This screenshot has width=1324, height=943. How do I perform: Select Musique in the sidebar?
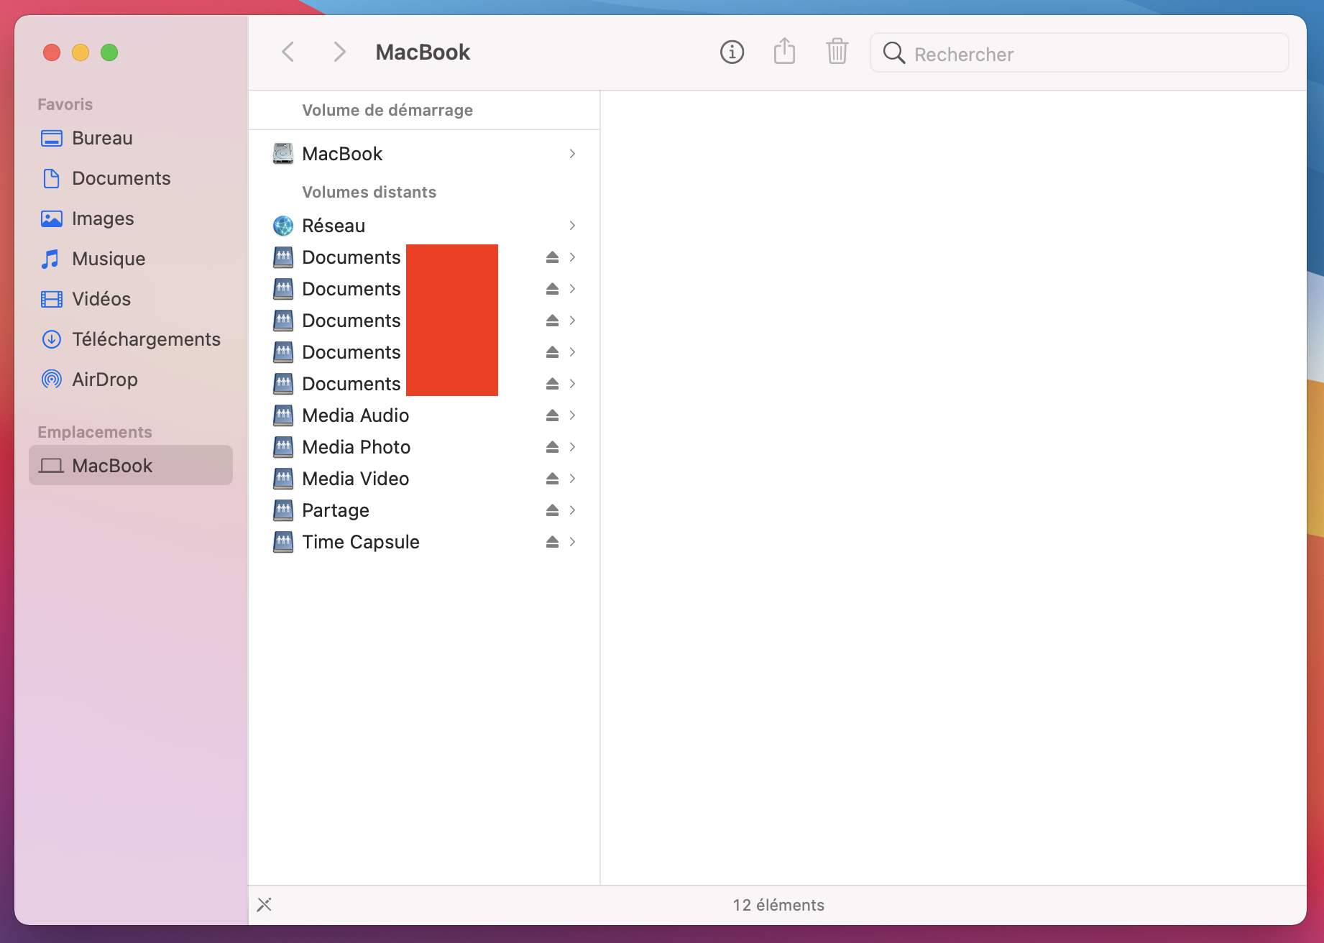(x=109, y=259)
